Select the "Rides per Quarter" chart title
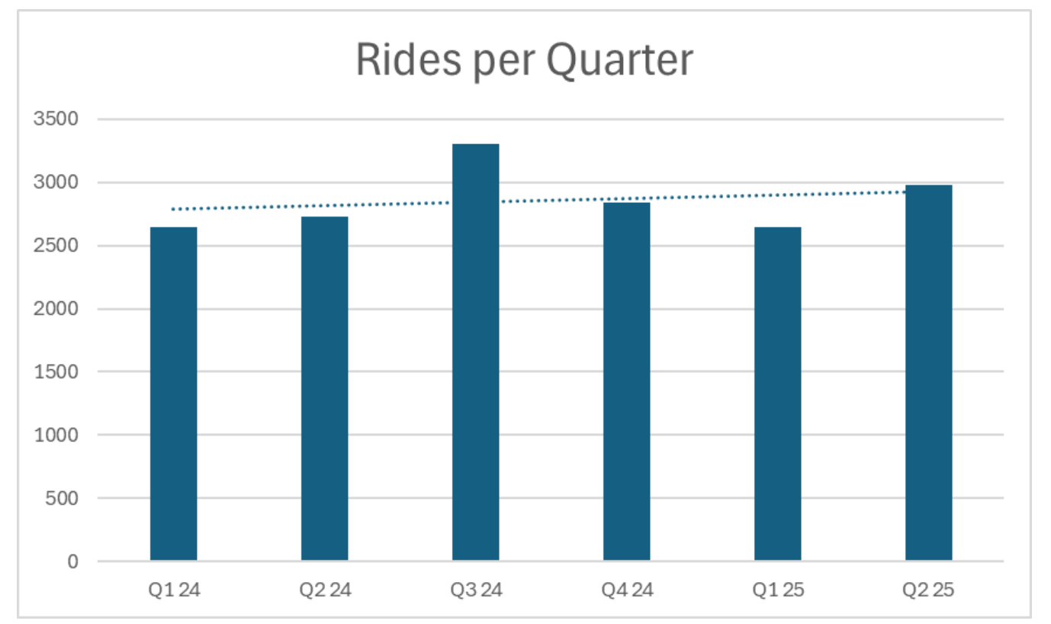The image size is (1051, 624). tap(525, 61)
